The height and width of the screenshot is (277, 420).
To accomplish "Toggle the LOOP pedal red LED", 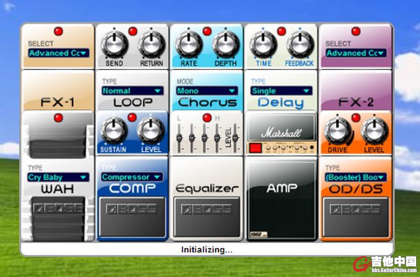I will coord(133,31).
